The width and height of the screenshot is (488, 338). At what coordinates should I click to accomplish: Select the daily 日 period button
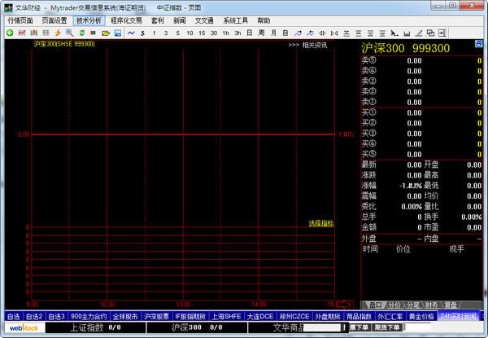[x=250, y=33]
